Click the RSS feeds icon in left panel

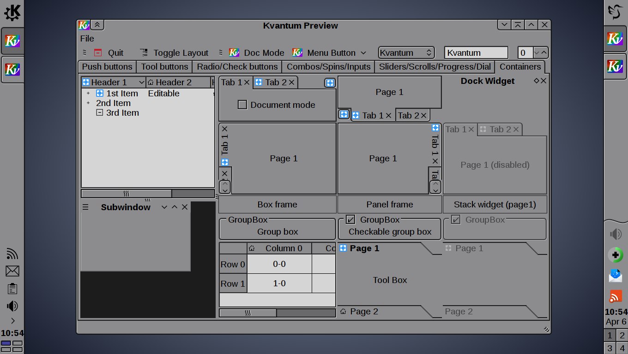pos(12,254)
